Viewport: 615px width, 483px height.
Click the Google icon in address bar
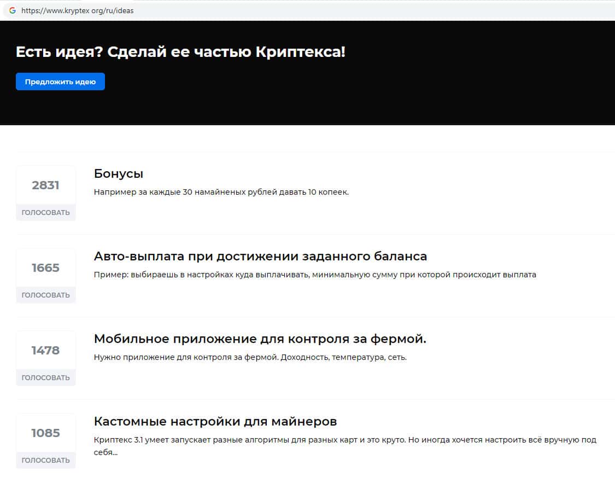click(x=13, y=10)
